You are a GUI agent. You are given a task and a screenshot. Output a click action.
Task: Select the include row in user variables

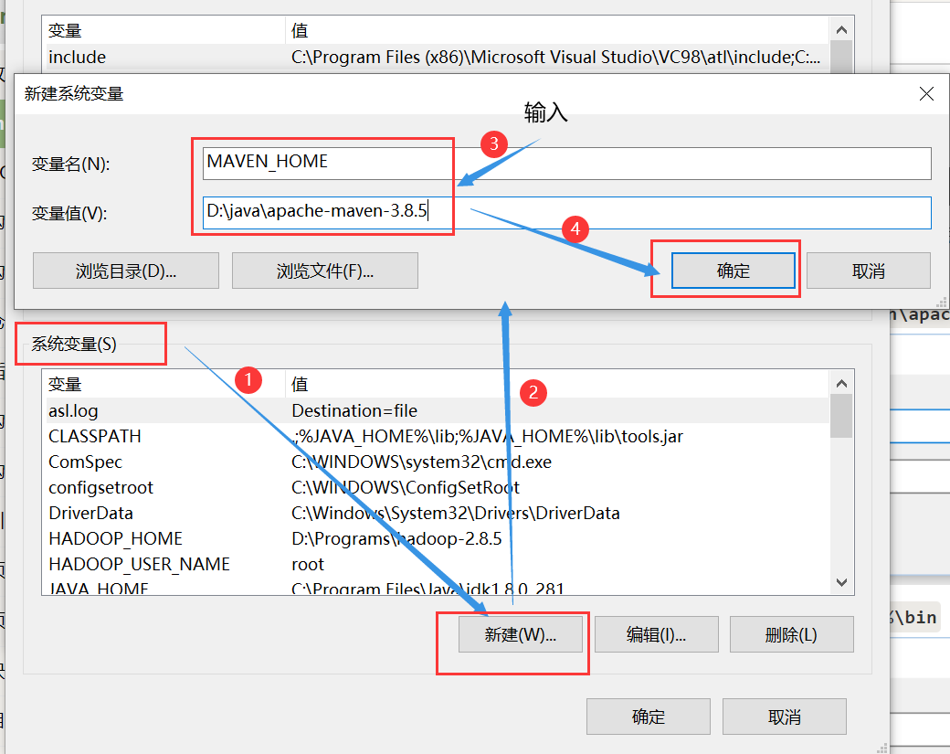438,57
